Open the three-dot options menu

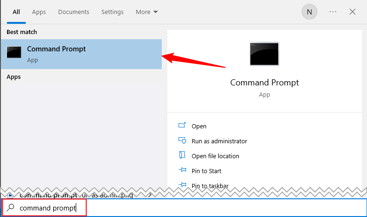(x=333, y=12)
